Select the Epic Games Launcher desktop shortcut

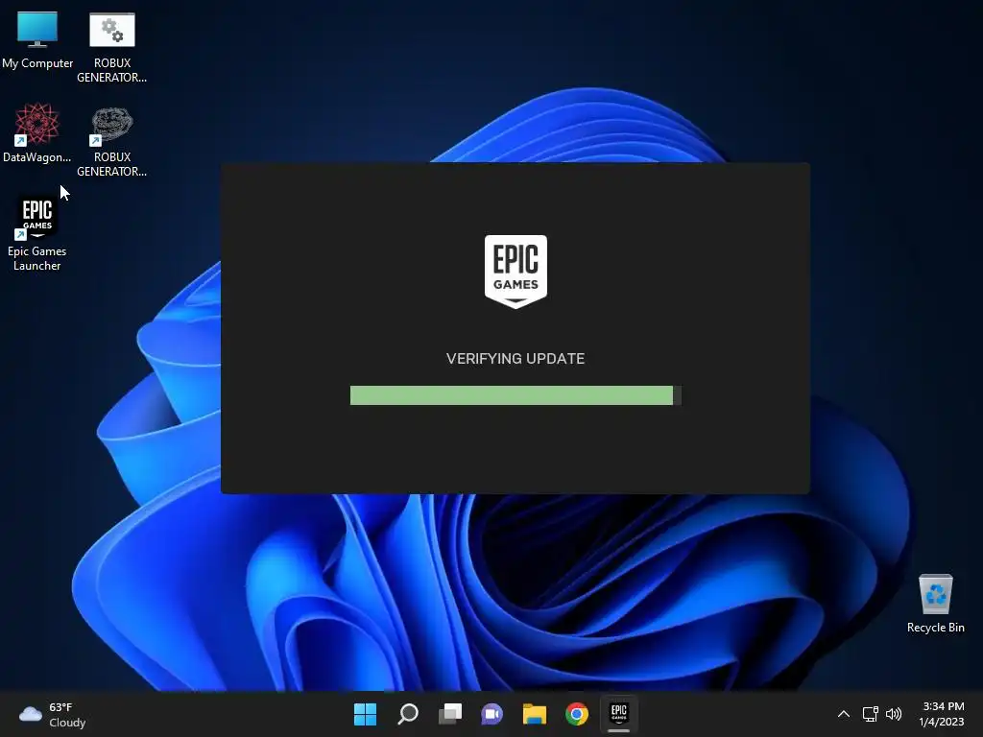(37, 234)
